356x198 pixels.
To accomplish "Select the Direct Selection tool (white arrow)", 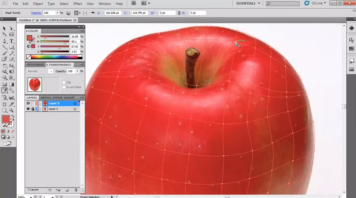I will (11, 28).
